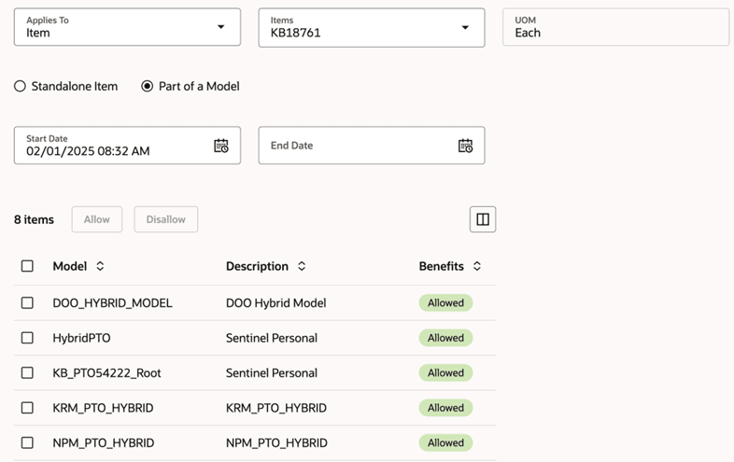Click the Allowed badge for KRM_PTO_HYBRID
The width and height of the screenshot is (734, 462).
point(445,408)
